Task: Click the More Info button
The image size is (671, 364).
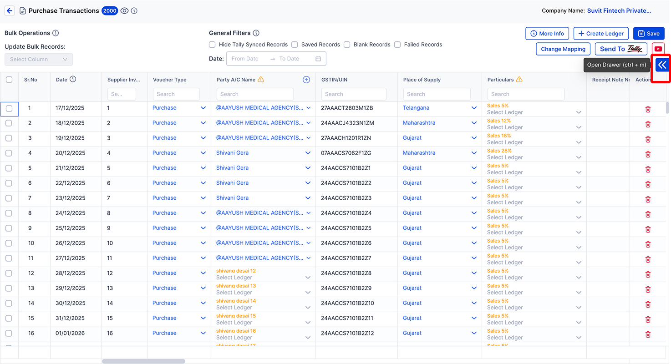Action: coord(547,34)
